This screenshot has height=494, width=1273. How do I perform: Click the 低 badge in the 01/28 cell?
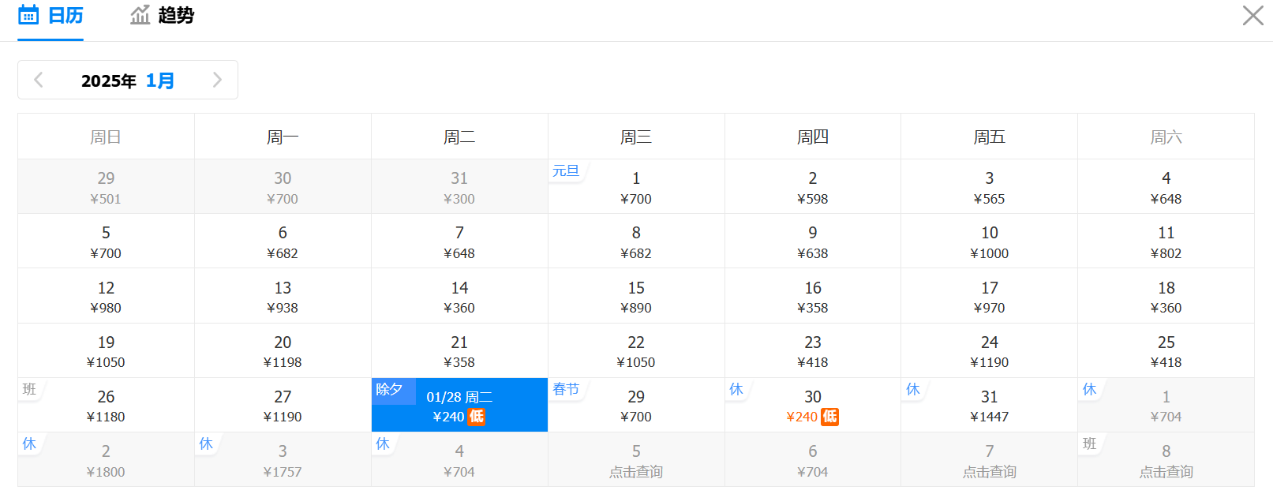(477, 417)
